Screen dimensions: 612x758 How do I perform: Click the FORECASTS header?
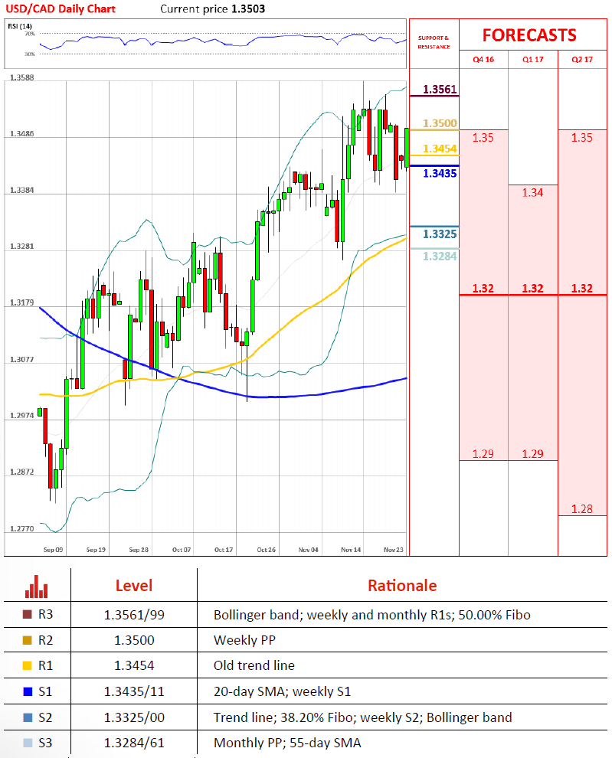coord(529,35)
